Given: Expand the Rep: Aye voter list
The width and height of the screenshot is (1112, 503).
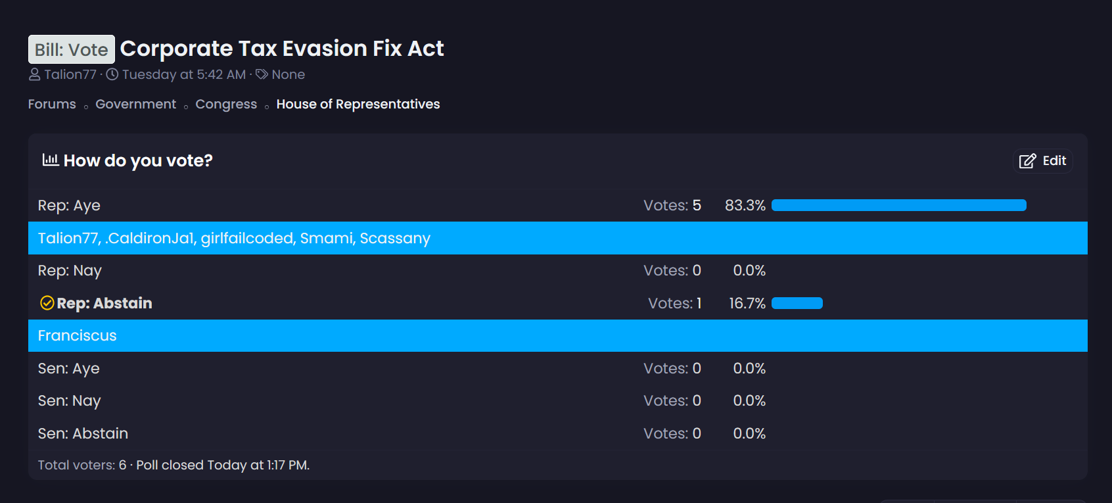Looking at the screenshot, I should tap(69, 206).
